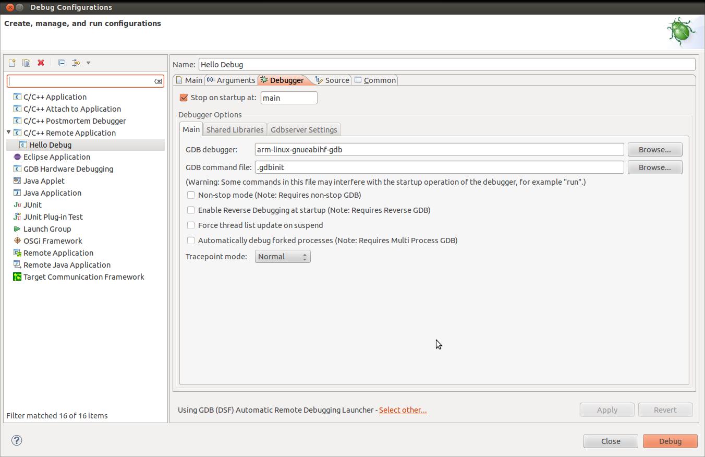Open the filter configurations dropdown arrow
The width and height of the screenshot is (705, 457).
[x=88, y=63]
